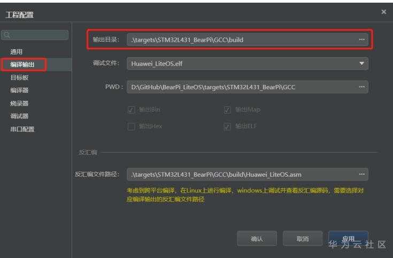The width and height of the screenshot is (393, 258).
Task: Open the Huawei_LiteOS.elf combo box
Action: point(248,64)
